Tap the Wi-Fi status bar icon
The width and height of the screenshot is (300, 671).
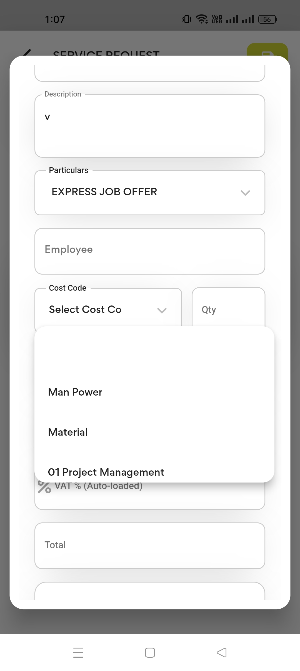click(x=202, y=19)
